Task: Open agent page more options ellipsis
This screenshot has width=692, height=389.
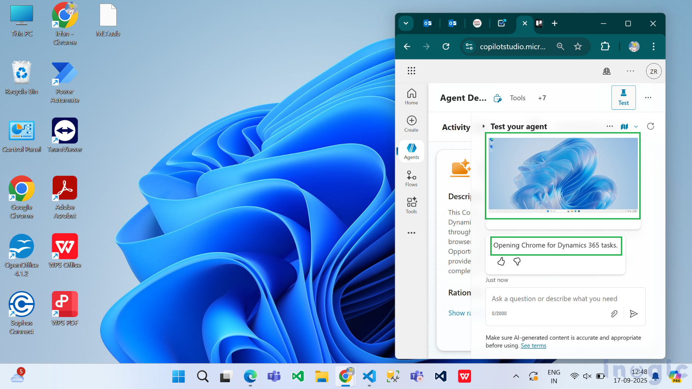Action: pyautogui.click(x=648, y=98)
